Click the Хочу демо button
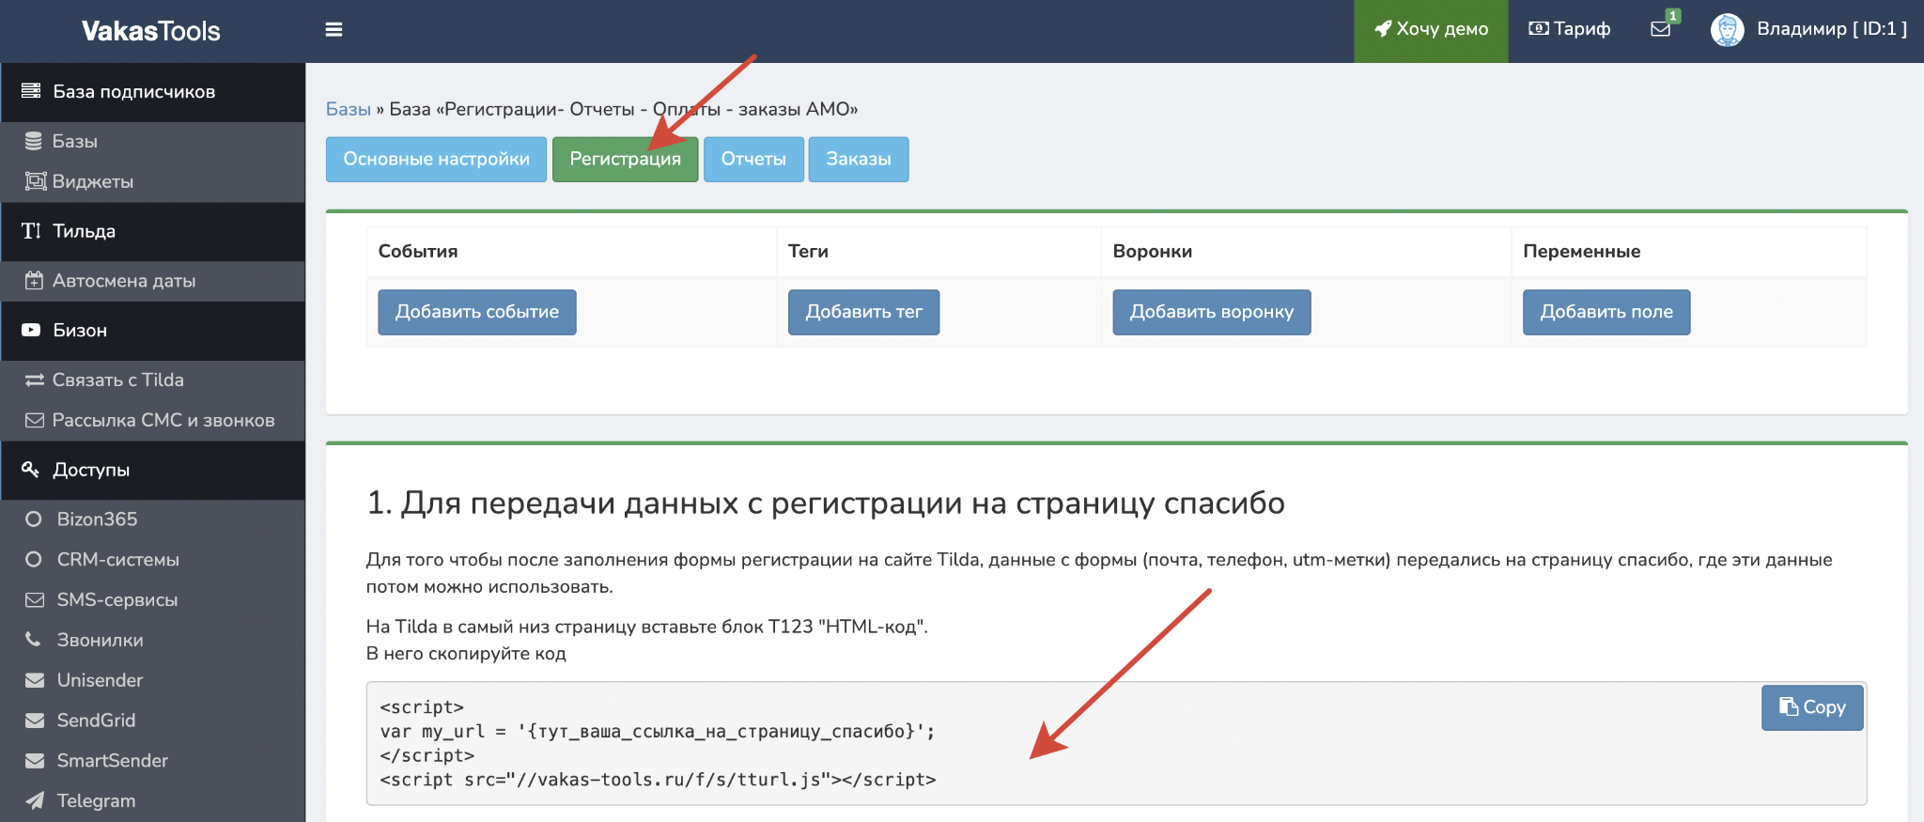This screenshot has height=822, width=1924. tap(1431, 30)
